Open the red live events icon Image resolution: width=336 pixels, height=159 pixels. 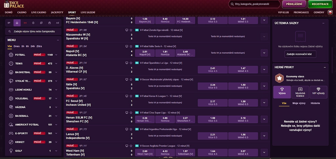click(x=25, y=23)
